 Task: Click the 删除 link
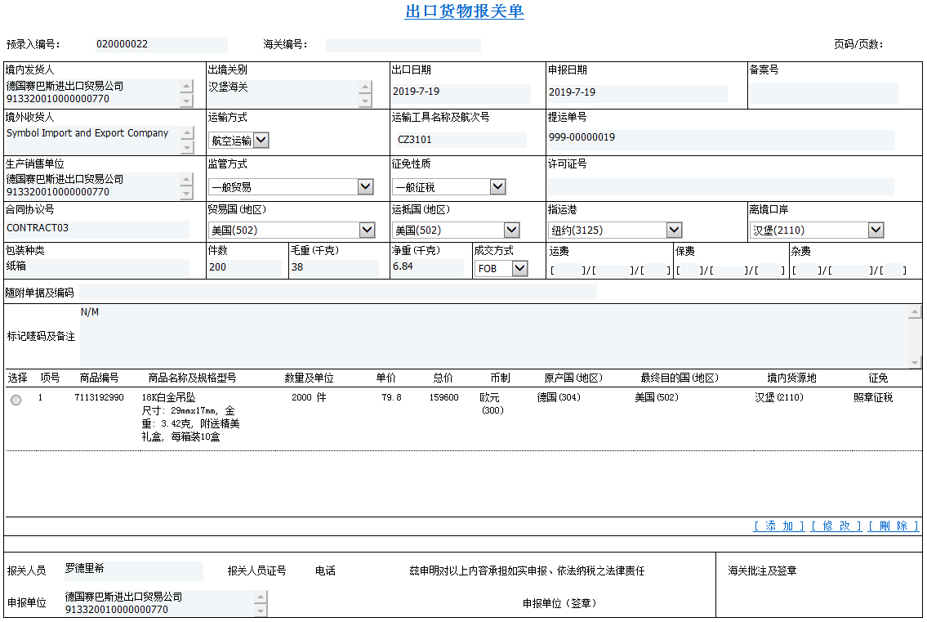tap(894, 526)
